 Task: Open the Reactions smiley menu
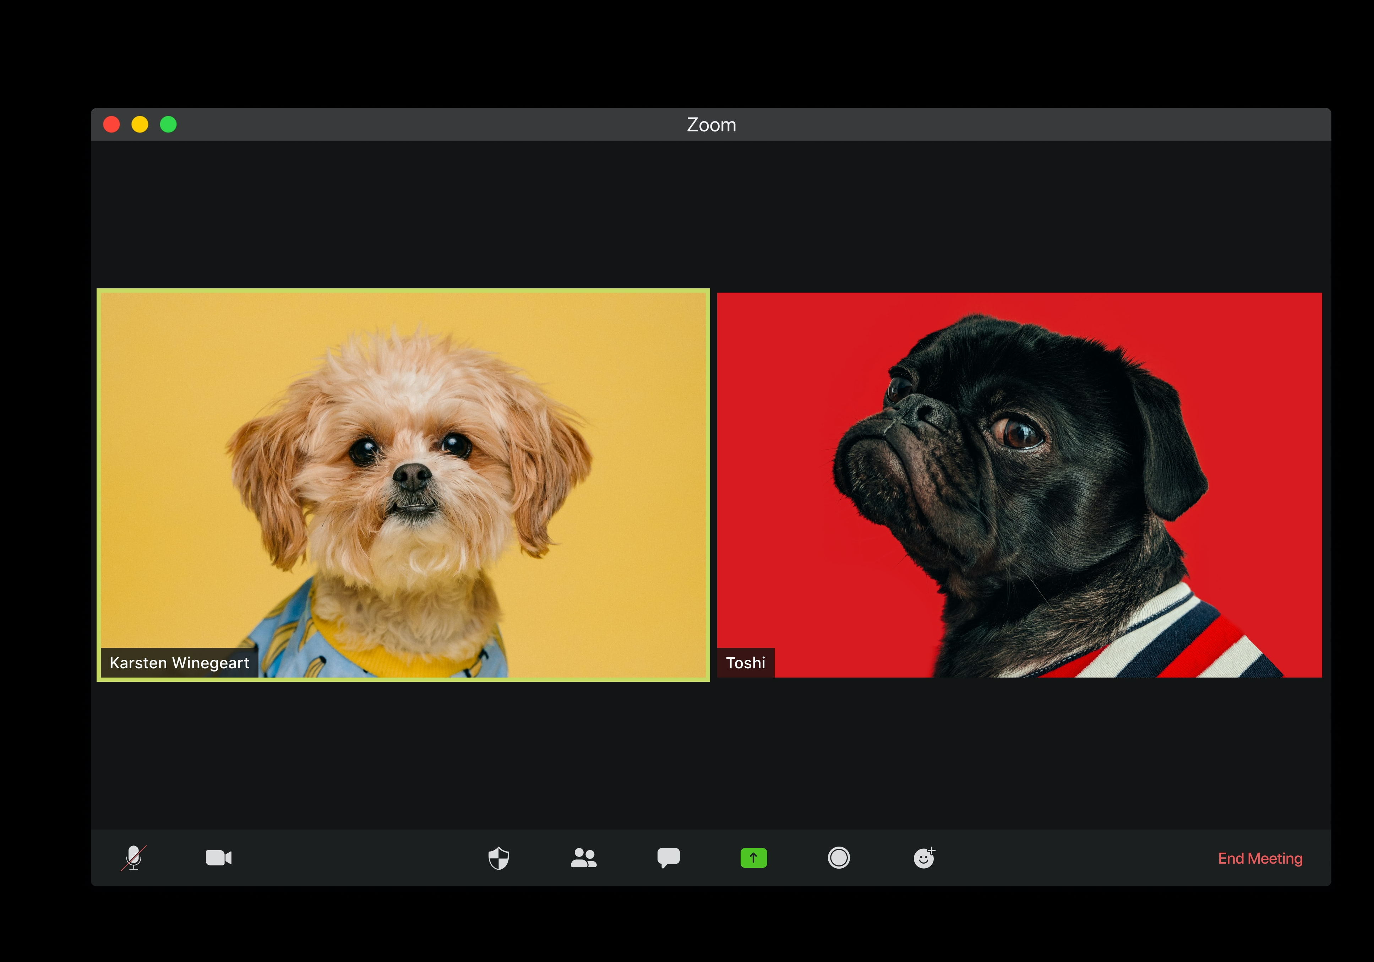(924, 858)
